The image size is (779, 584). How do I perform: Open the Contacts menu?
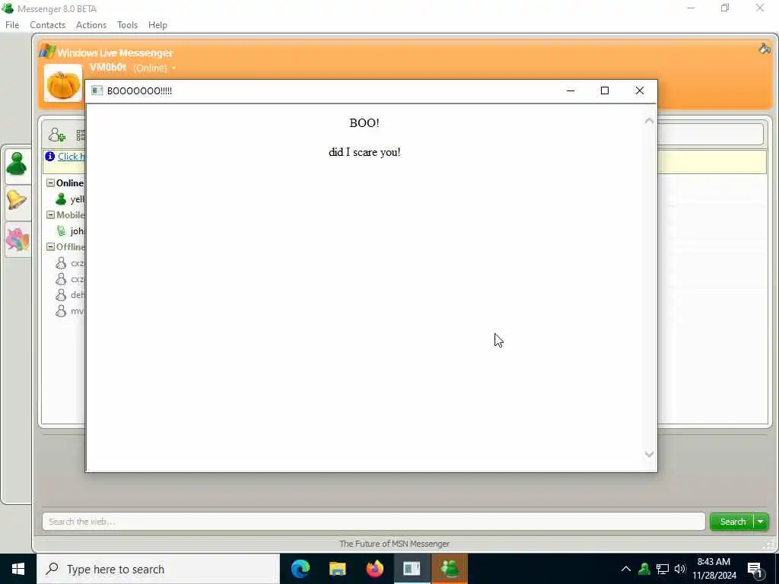pyautogui.click(x=47, y=25)
